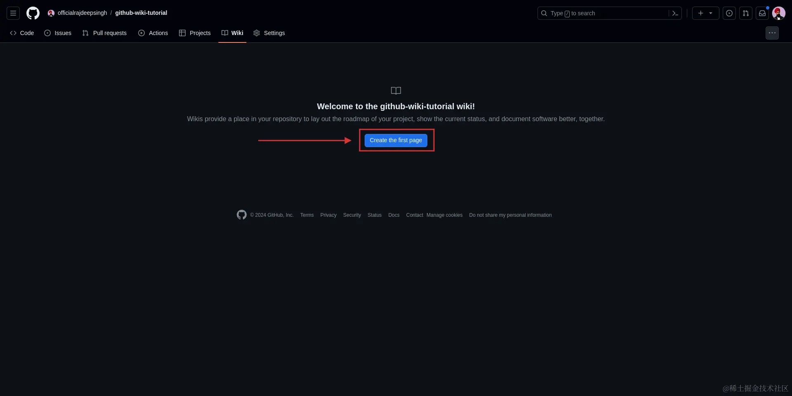The height and width of the screenshot is (396, 792).
Task: Open the hamburger navigation menu
Action: click(x=13, y=13)
